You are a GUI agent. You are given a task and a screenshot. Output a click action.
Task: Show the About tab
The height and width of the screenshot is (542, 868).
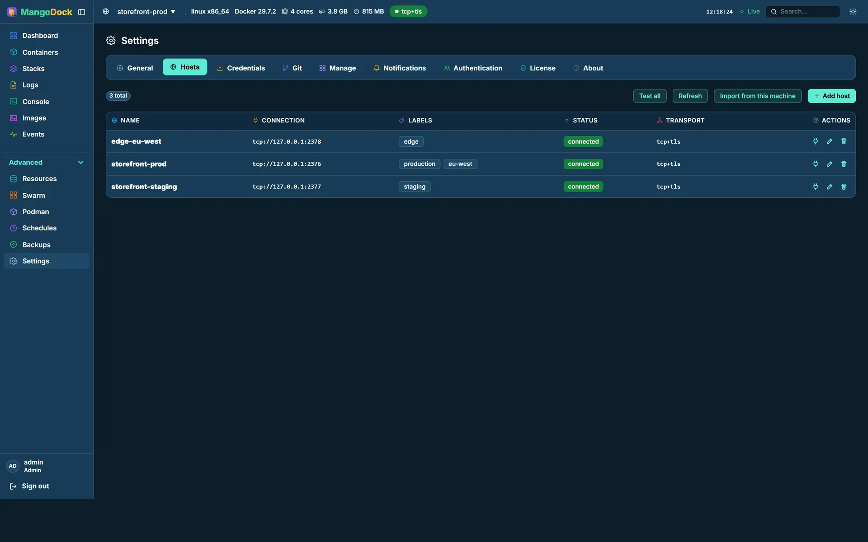pos(588,68)
